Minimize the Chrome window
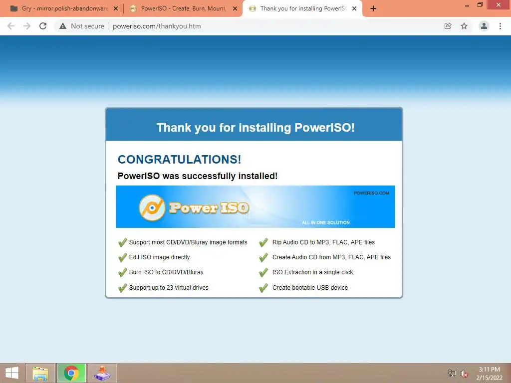511x383 pixels. pos(467,5)
